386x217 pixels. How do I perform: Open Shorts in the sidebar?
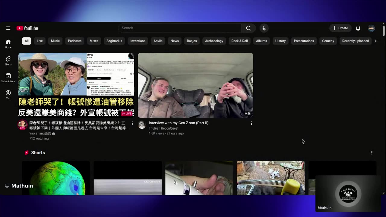tap(8, 61)
